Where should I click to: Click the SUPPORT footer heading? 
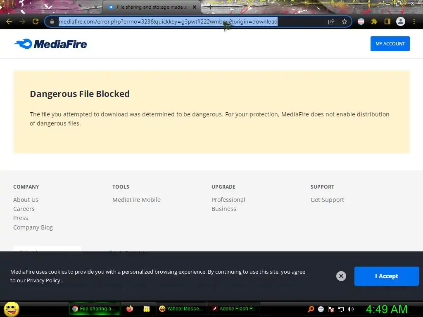coord(322,187)
